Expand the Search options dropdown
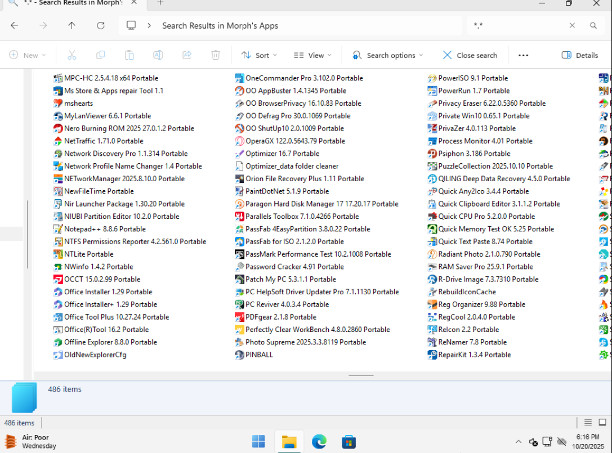The image size is (612, 453). [x=388, y=55]
